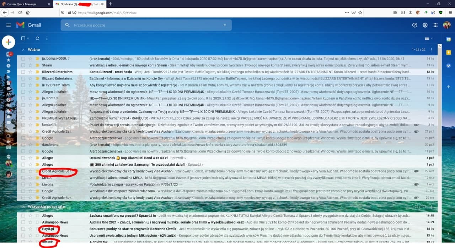The width and height of the screenshot is (455, 248).
Task: Open the three-dot More toolbar menu
Action: click(x=47, y=38)
